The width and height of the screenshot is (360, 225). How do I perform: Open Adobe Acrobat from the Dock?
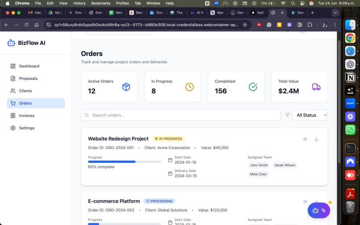point(350,194)
